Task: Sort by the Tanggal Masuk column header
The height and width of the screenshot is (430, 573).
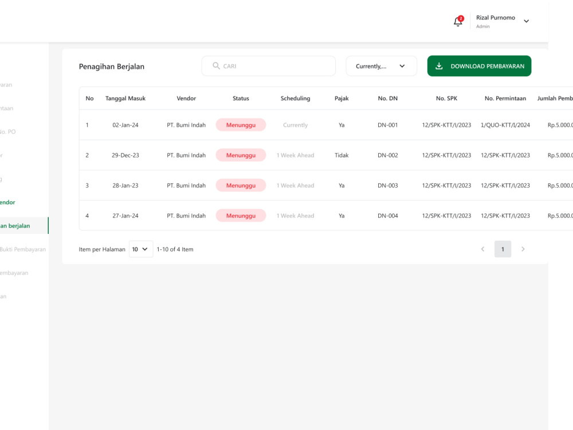Action: click(x=125, y=99)
